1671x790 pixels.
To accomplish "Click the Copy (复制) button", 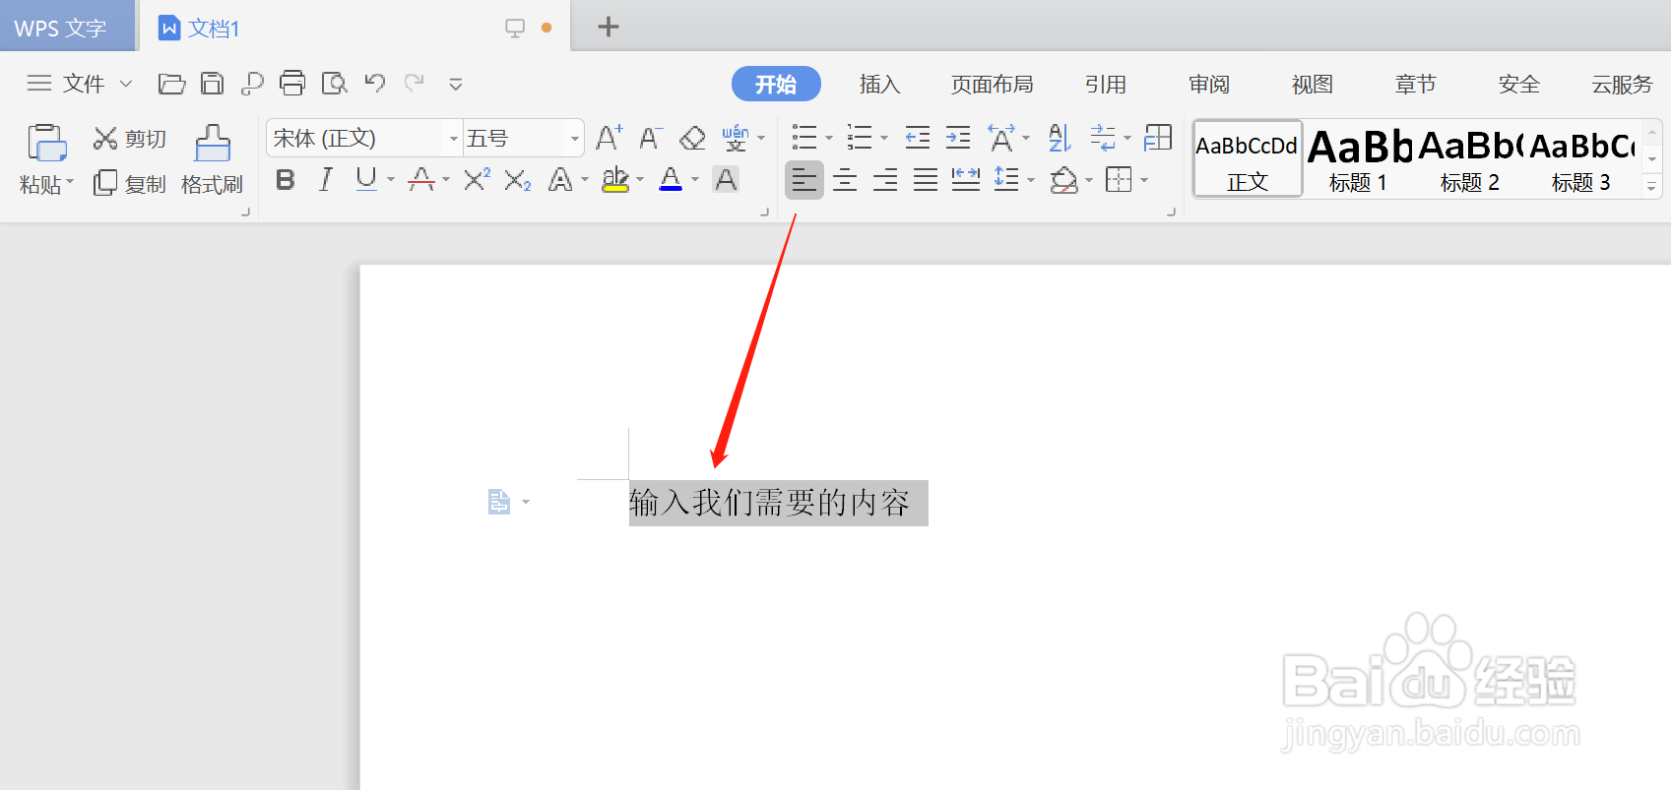I will pos(129,184).
